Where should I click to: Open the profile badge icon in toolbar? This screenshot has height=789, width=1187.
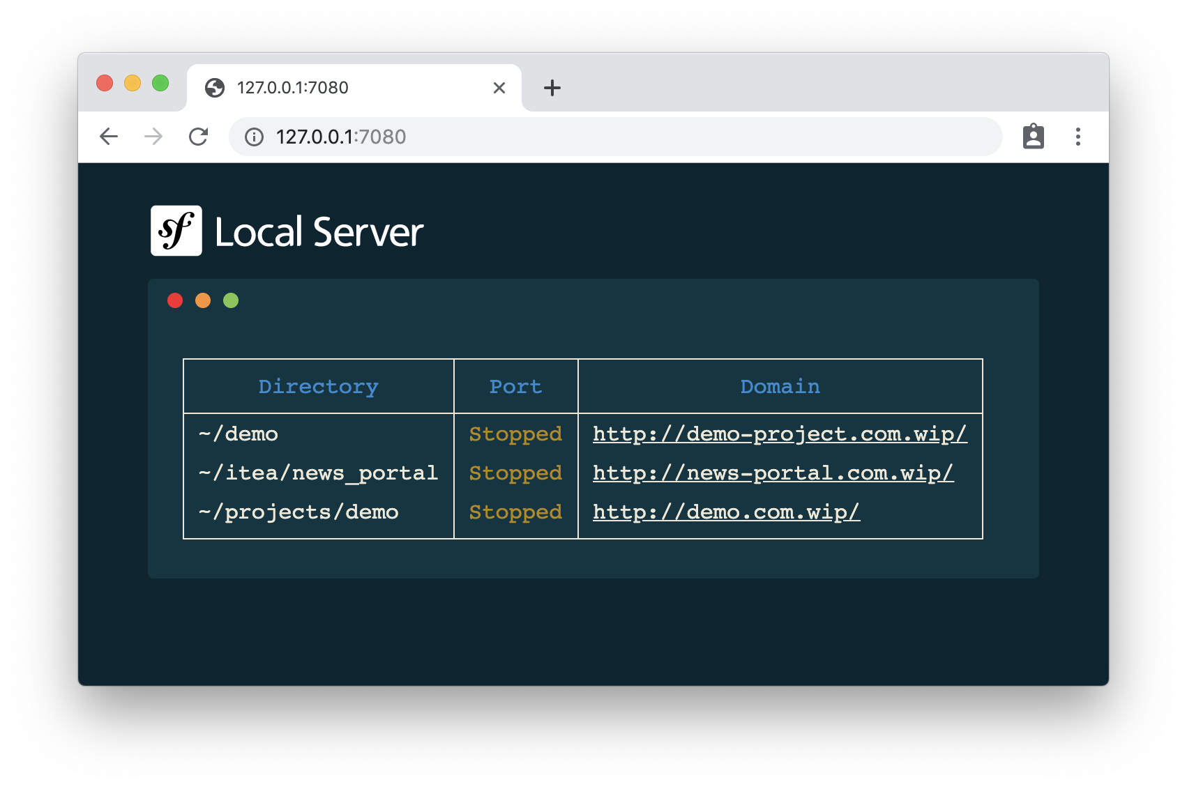click(1034, 137)
